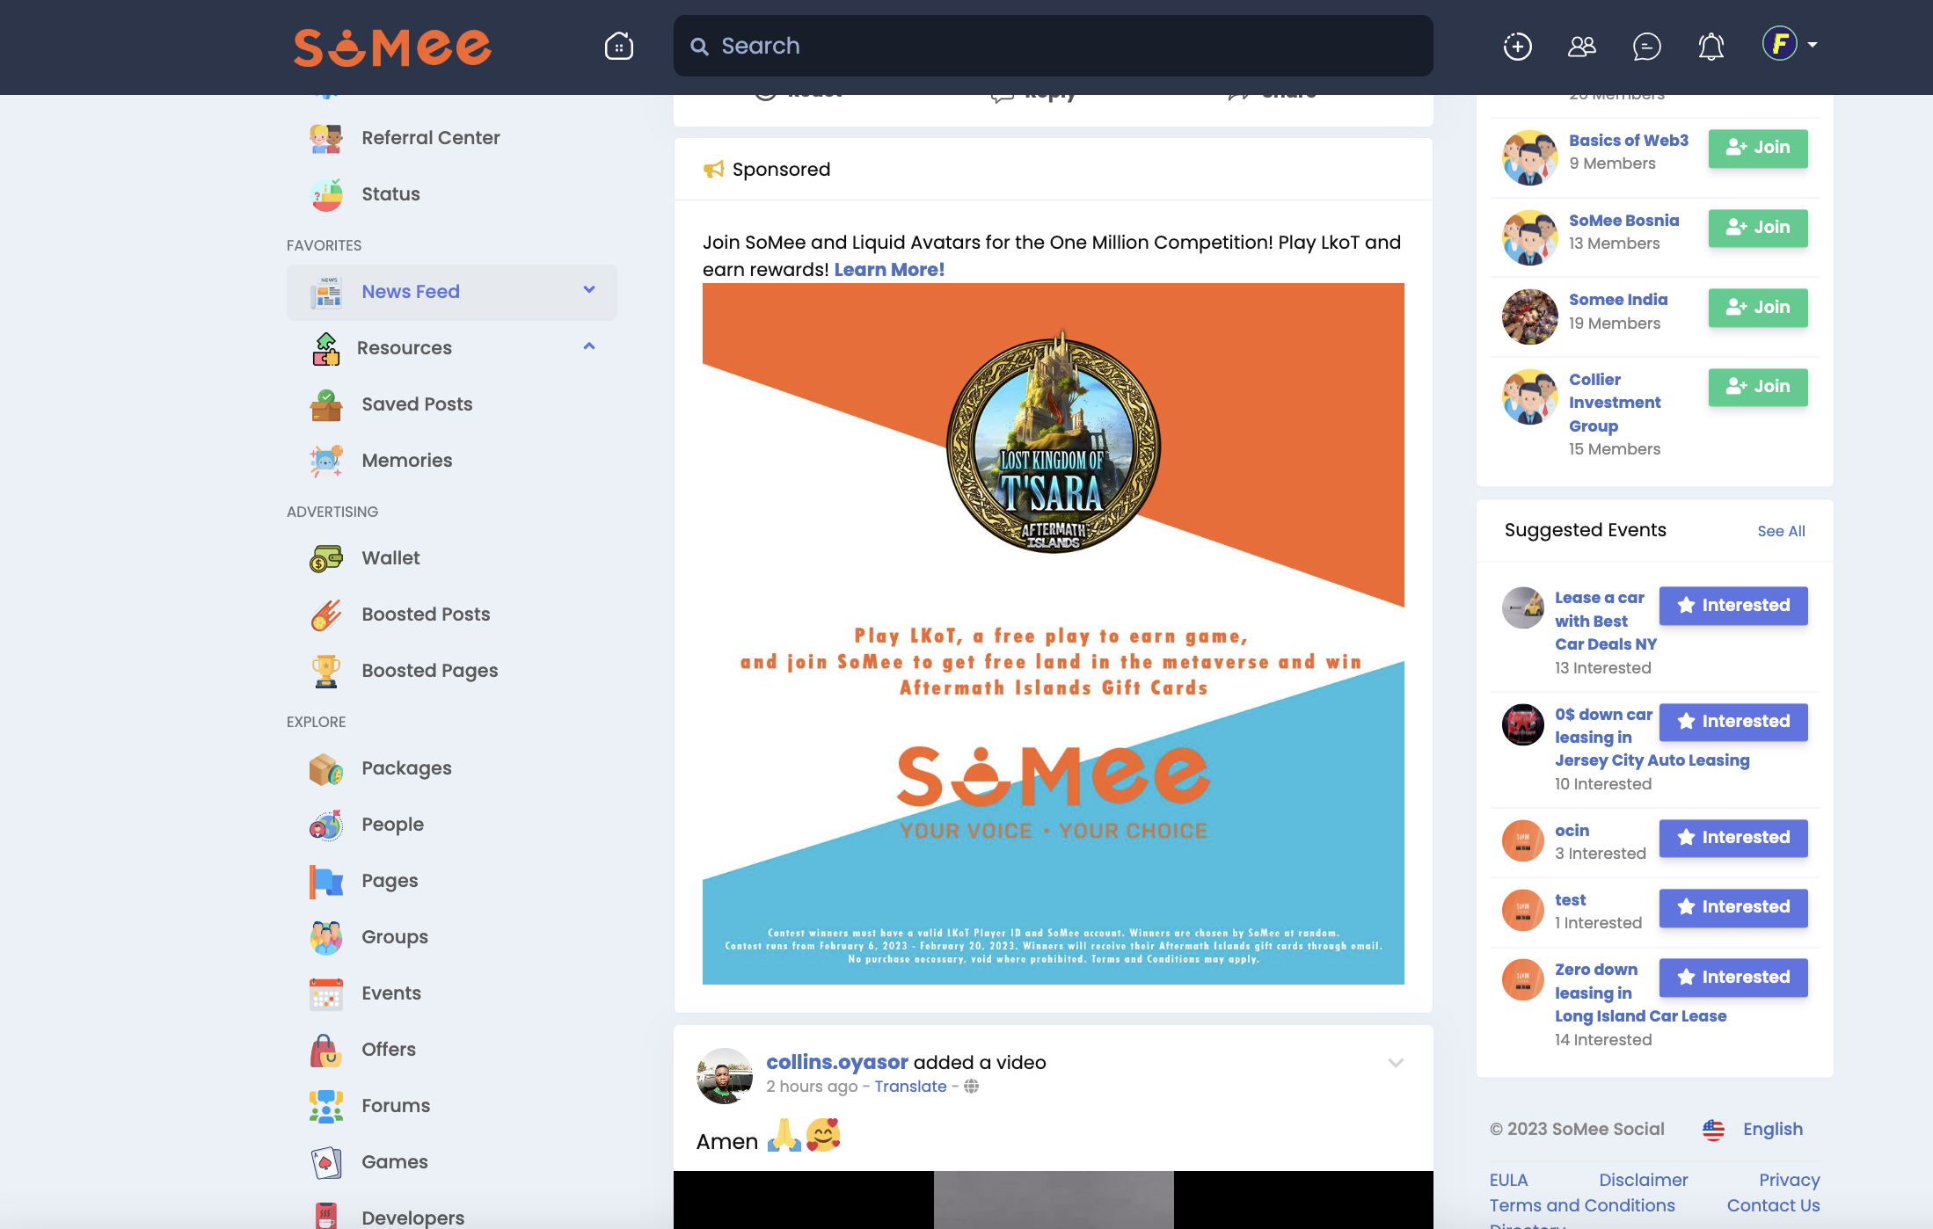
Task: Open Basics of Web3 group link
Action: 1628,141
